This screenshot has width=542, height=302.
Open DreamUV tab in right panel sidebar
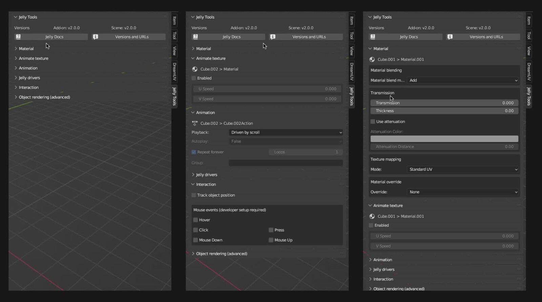529,71
